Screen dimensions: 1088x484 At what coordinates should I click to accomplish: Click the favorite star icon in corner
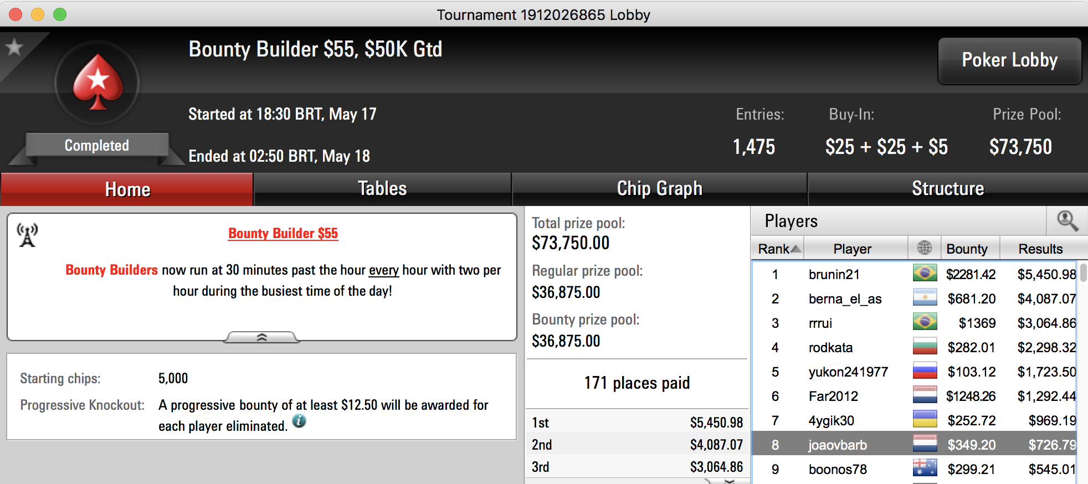click(x=14, y=48)
